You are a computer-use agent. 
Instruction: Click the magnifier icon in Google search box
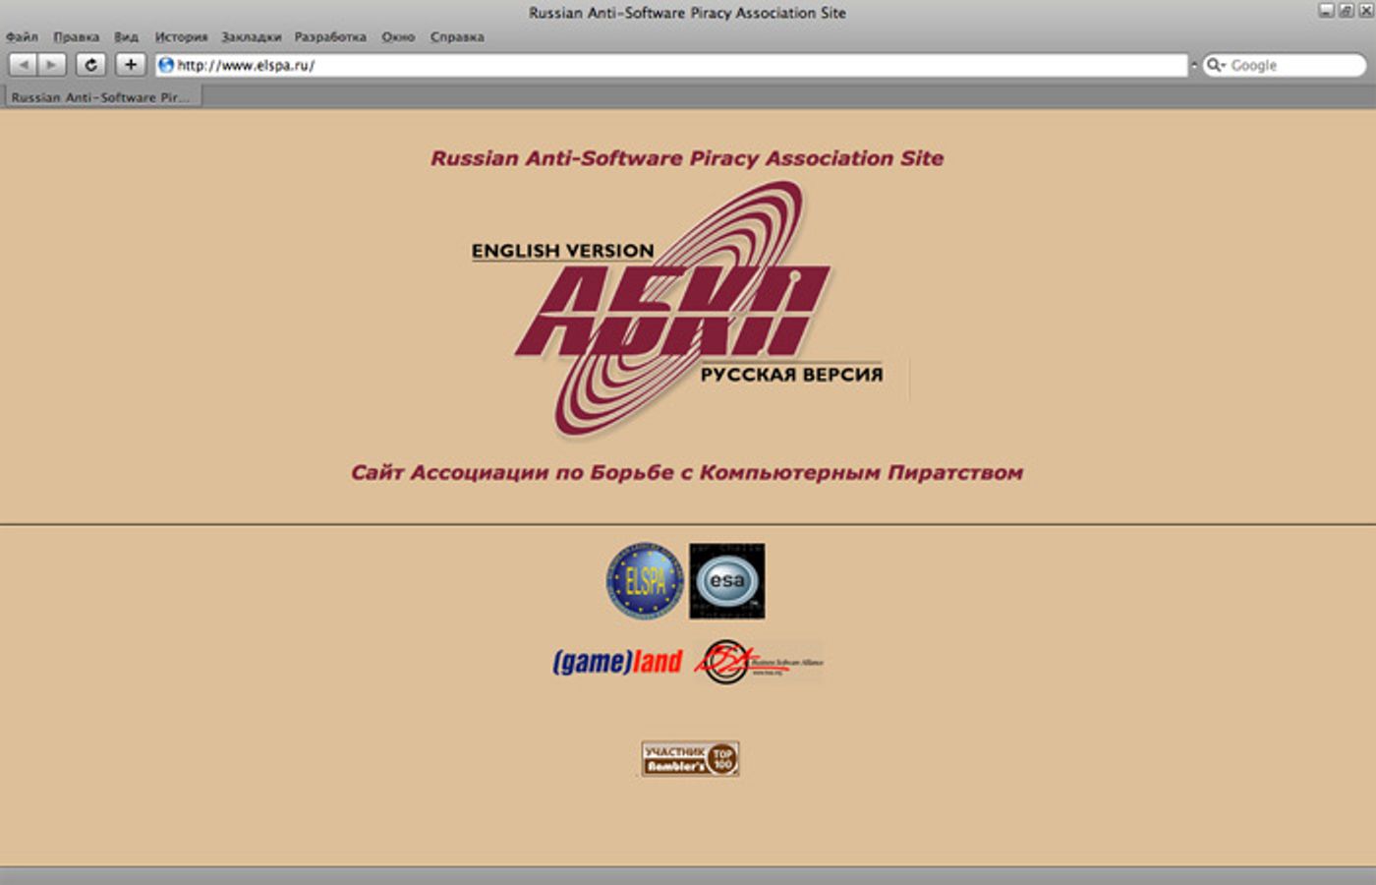(x=1216, y=65)
